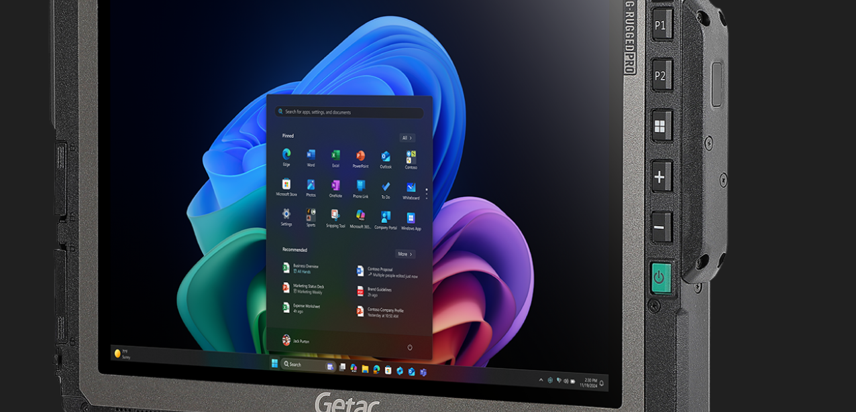Open the notification bell in the tray

602,383
